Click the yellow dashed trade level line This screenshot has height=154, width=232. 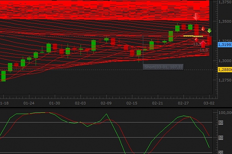point(193,36)
